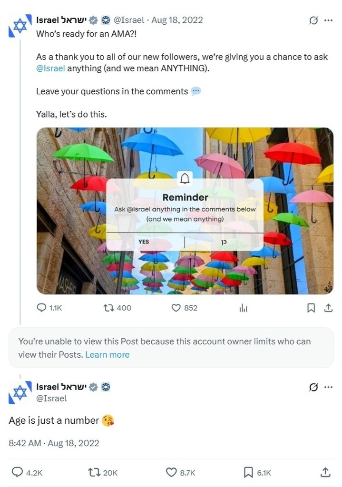Repost the reply showing 20K reposts

[x=94, y=473]
